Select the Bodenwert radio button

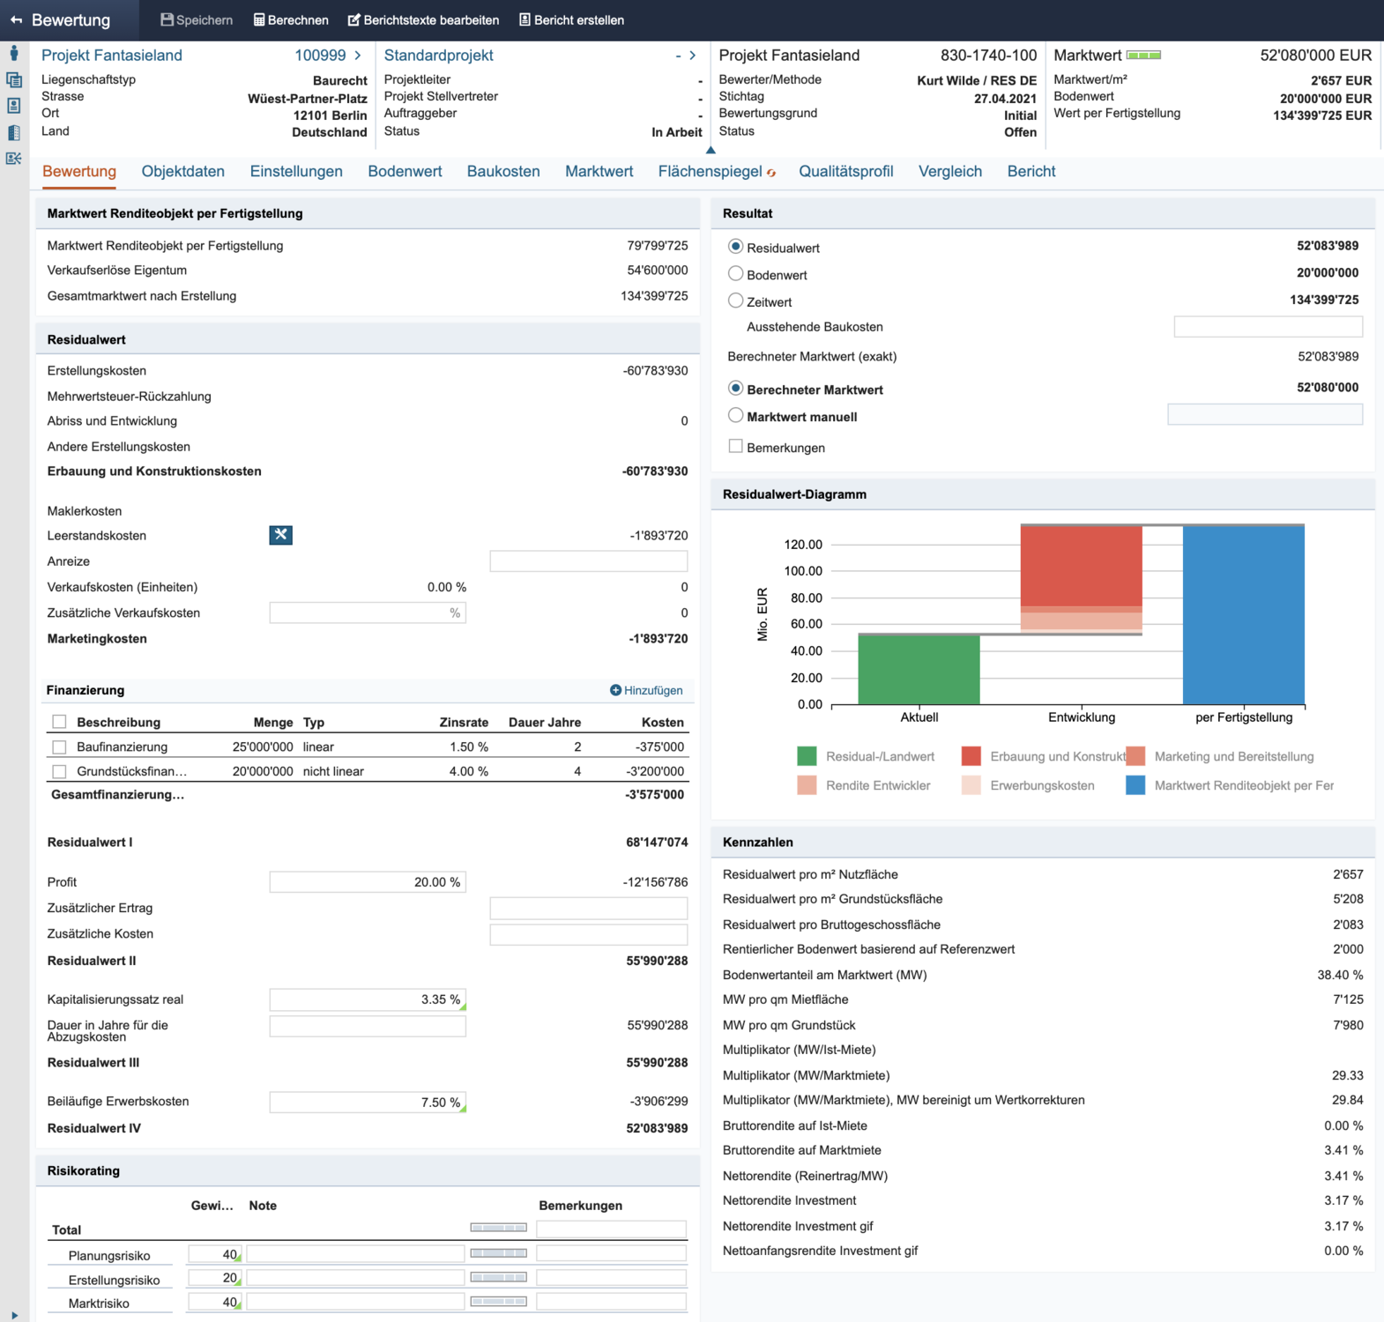(x=735, y=274)
